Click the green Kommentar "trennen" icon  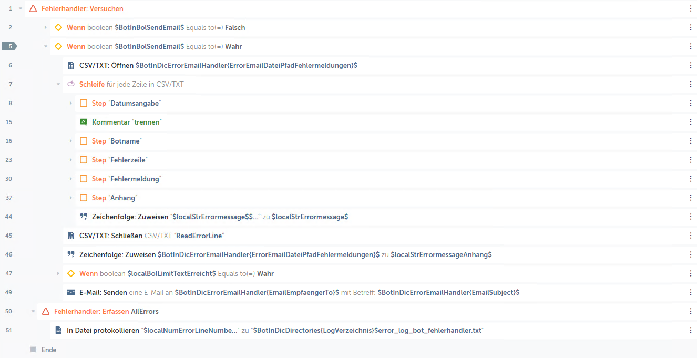84,122
